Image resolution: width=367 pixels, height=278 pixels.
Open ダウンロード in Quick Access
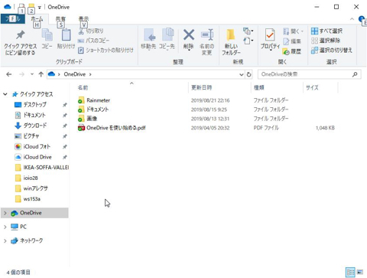click(31, 126)
